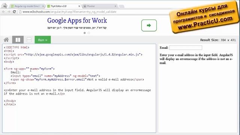Click the Result Size text
Image resolution: width=240 pixels, height=135 pixels.
(218, 40)
